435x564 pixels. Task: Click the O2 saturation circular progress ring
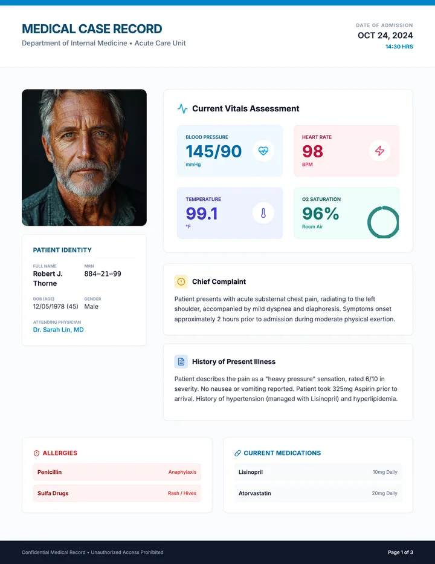point(383,222)
